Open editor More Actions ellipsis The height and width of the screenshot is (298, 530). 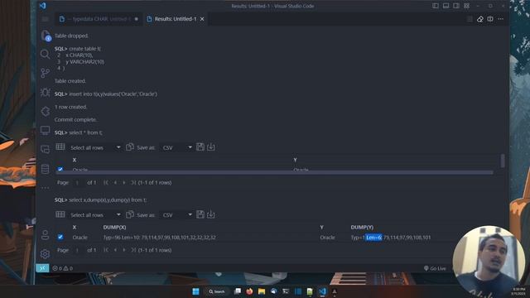tap(500, 19)
